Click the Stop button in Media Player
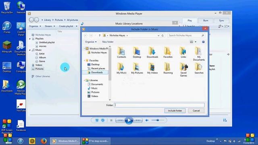 pyautogui.click(x=111, y=120)
